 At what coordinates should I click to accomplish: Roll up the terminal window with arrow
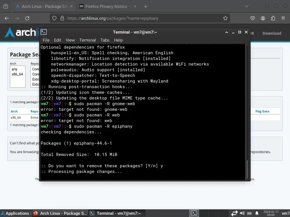coord(227,32)
